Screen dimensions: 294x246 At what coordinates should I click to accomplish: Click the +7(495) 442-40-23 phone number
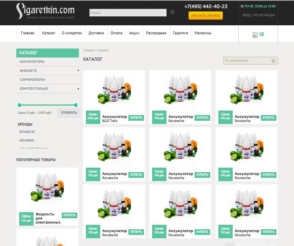206,7
